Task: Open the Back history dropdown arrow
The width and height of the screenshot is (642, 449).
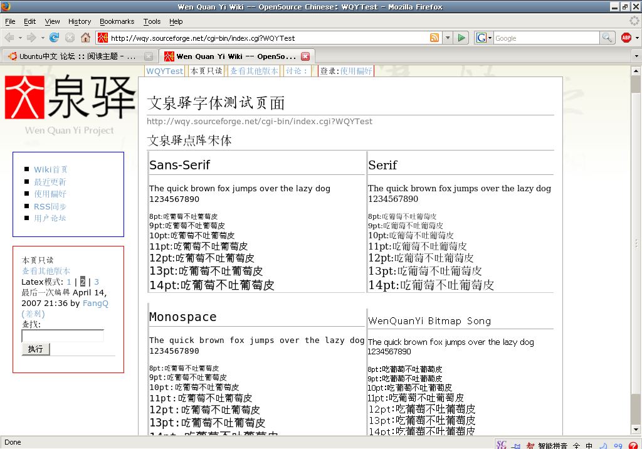Action: 20,38
